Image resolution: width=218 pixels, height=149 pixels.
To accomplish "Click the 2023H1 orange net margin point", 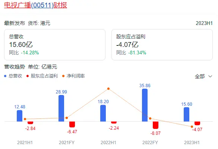I will (x=192, y=127).
